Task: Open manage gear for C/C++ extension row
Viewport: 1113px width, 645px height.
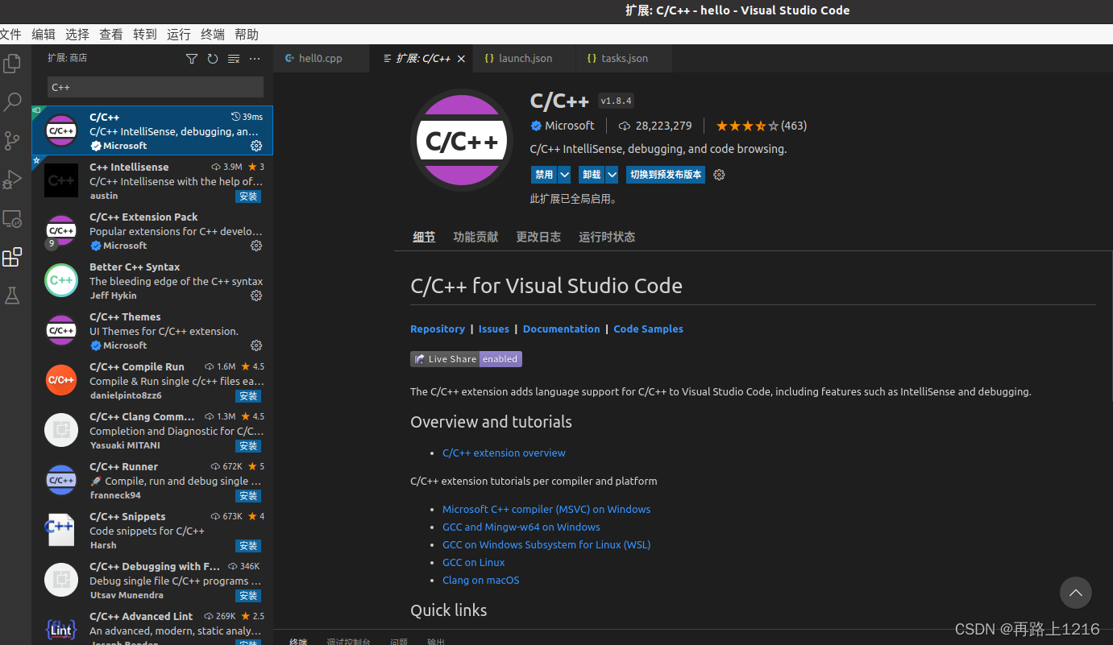Action: (x=256, y=146)
